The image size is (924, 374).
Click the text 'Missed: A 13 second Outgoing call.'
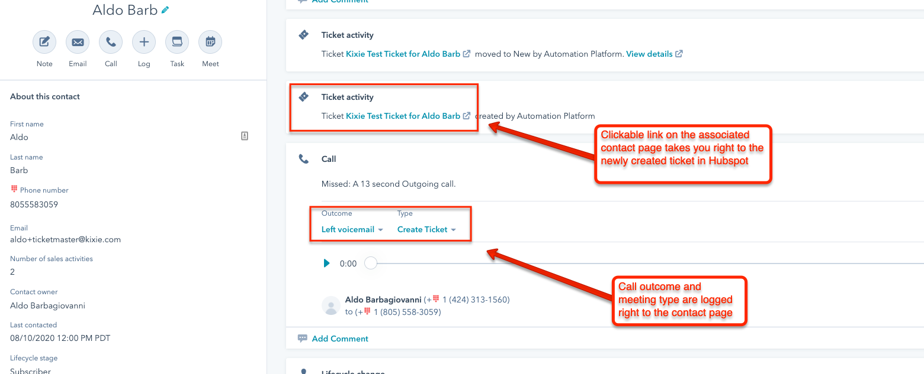[389, 184]
